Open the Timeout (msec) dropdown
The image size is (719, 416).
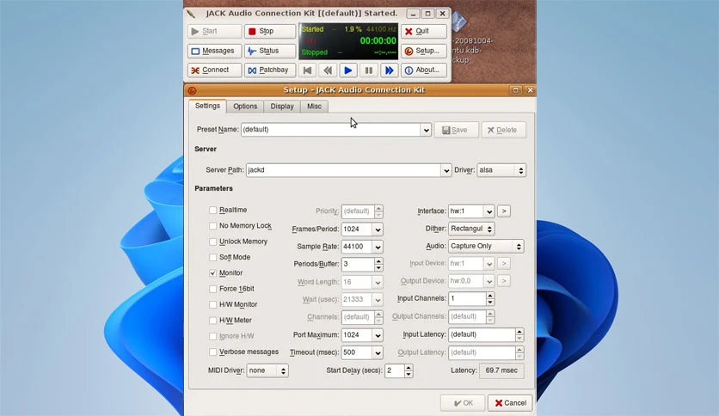(x=378, y=352)
